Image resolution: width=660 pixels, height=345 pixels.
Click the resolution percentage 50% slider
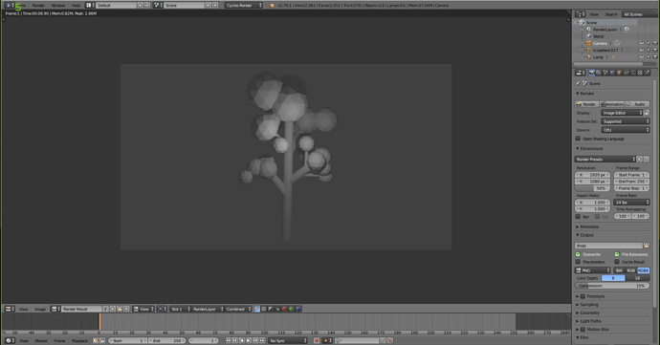[592, 188]
